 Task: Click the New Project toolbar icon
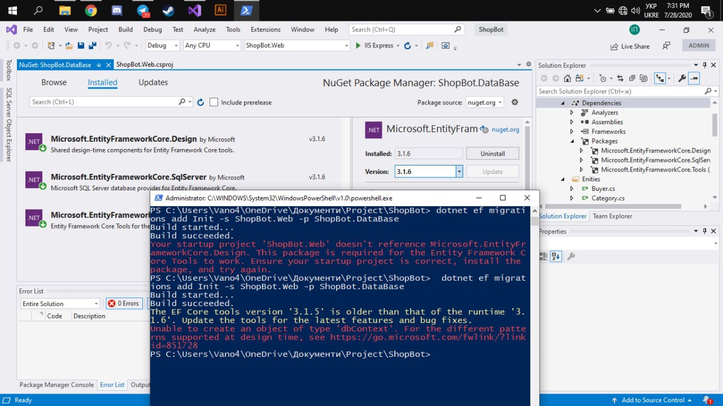click(52, 45)
